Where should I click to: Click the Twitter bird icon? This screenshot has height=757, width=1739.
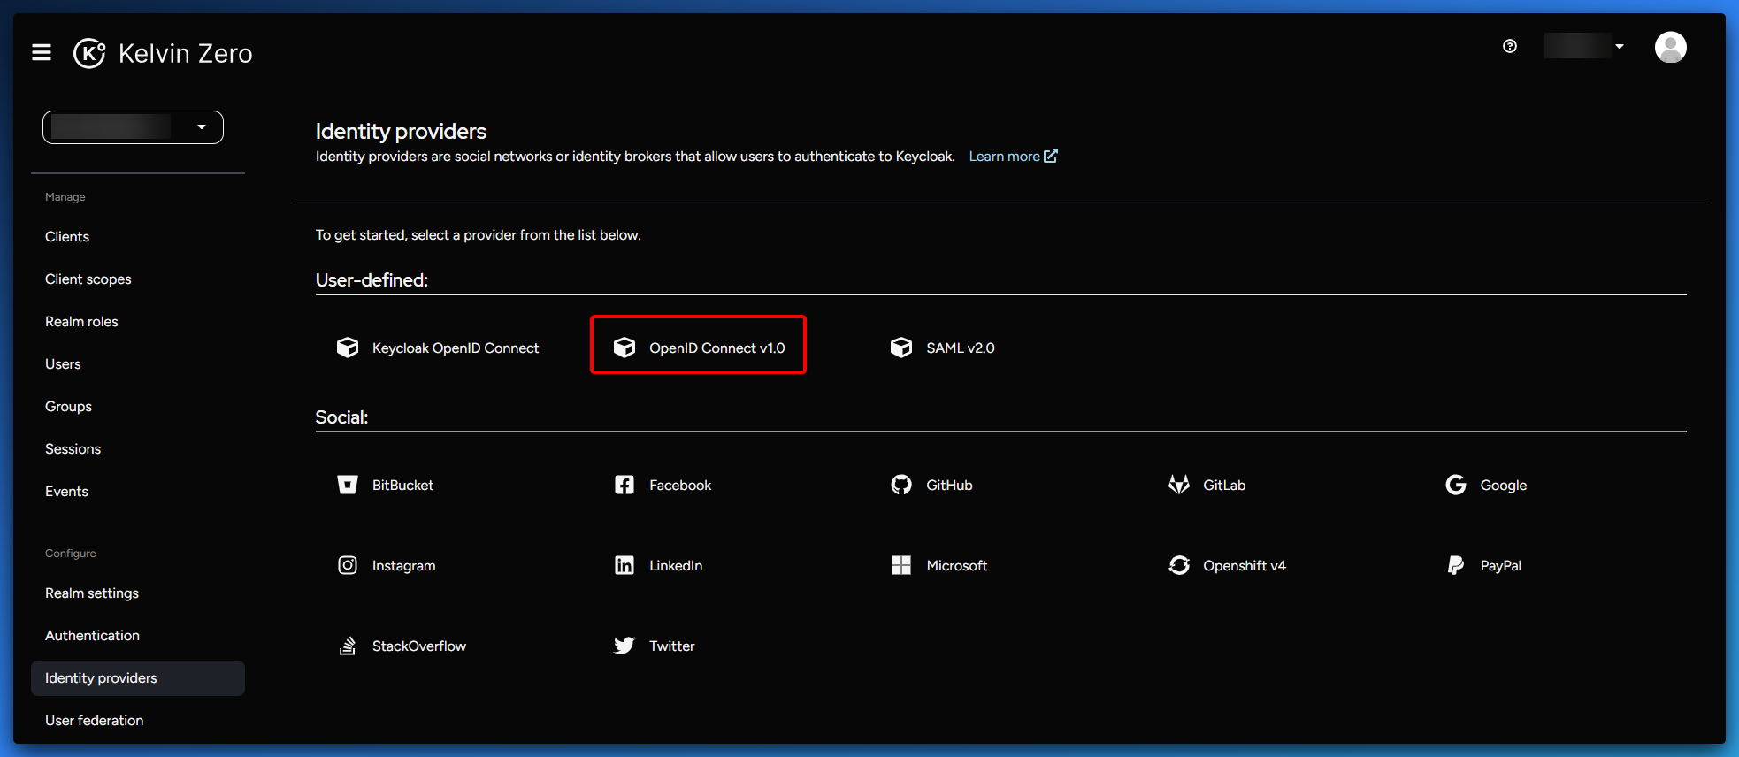(x=624, y=646)
